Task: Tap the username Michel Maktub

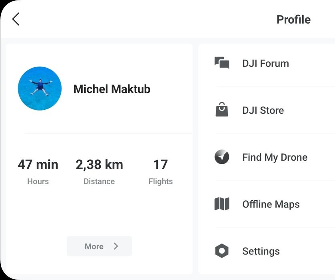Action: pos(112,89)
